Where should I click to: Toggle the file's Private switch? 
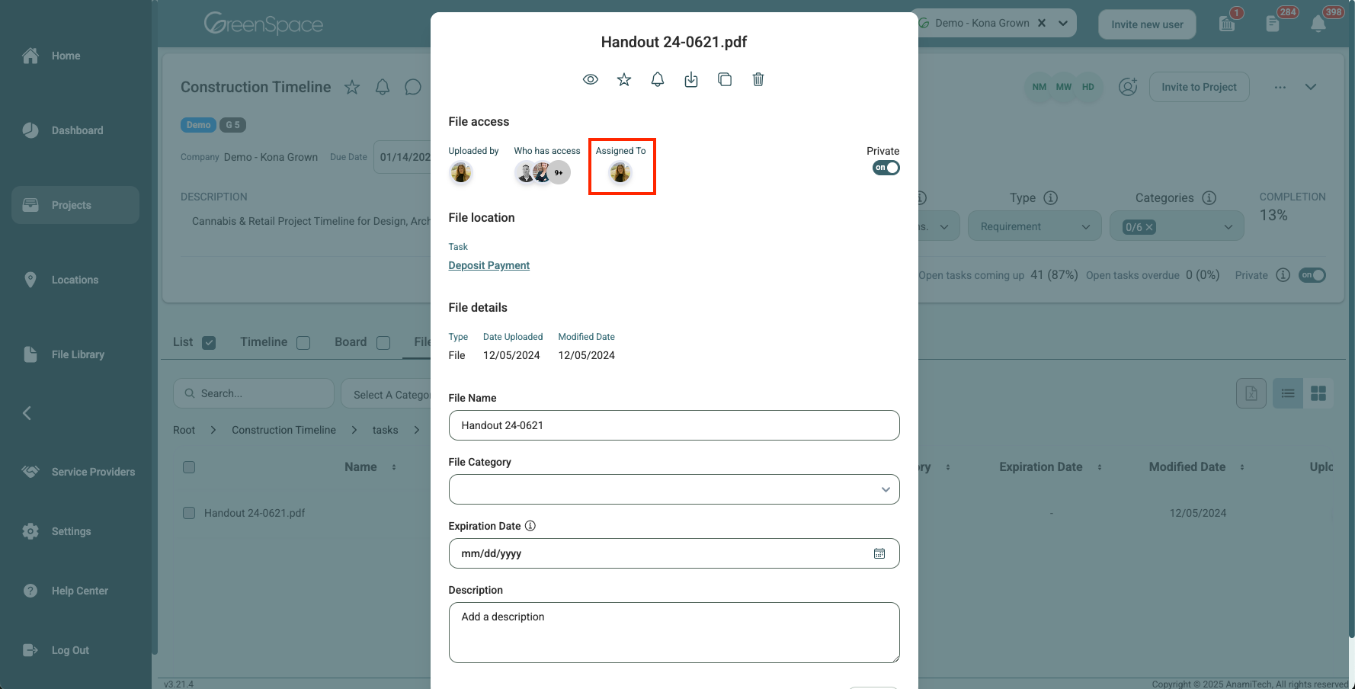coord(886,168)
